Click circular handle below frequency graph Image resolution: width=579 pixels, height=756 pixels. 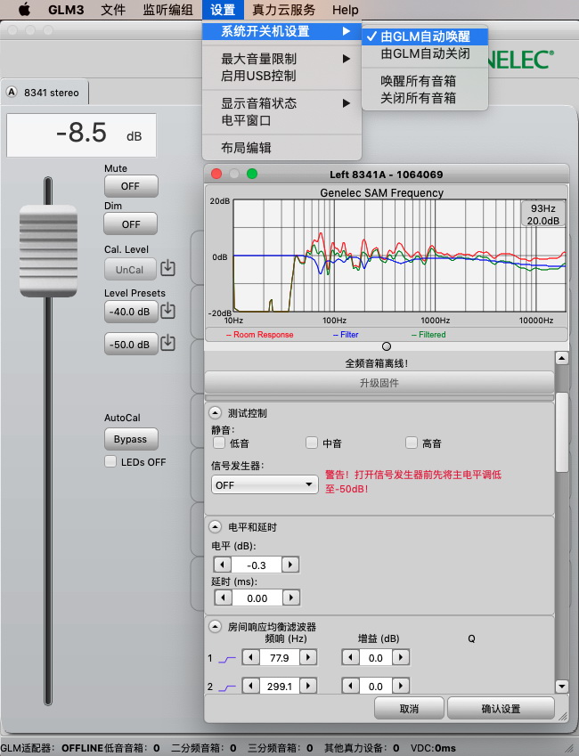tap(386, 346)
